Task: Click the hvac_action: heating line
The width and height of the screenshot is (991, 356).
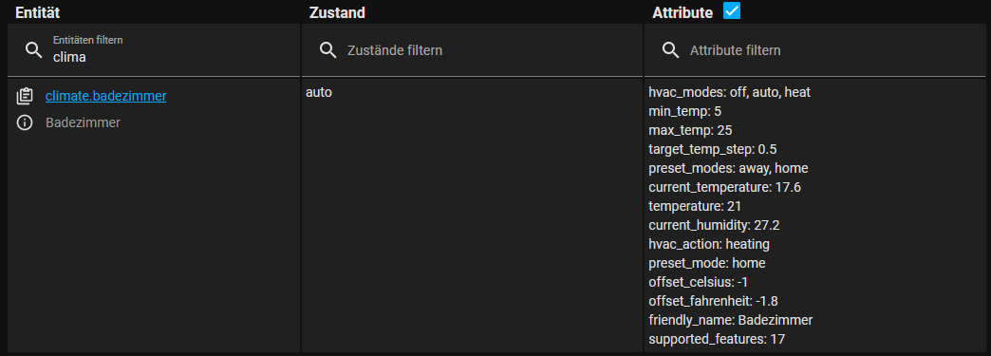Action: click(x=708, y=244)
